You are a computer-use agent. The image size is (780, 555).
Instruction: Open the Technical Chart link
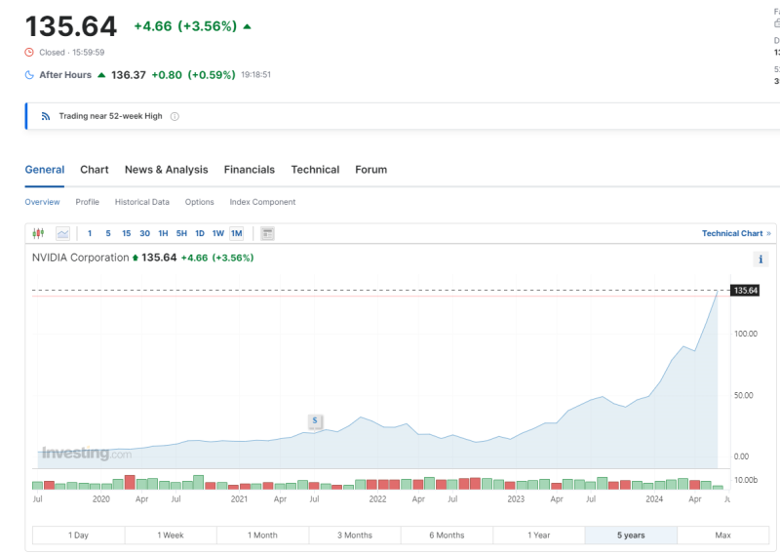[736, 233]
